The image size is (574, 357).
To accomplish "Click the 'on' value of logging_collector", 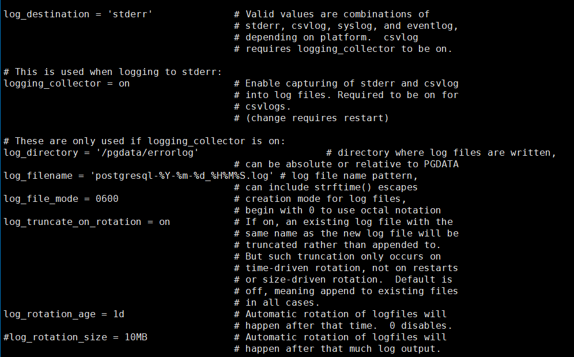I will tap(124, 83).
